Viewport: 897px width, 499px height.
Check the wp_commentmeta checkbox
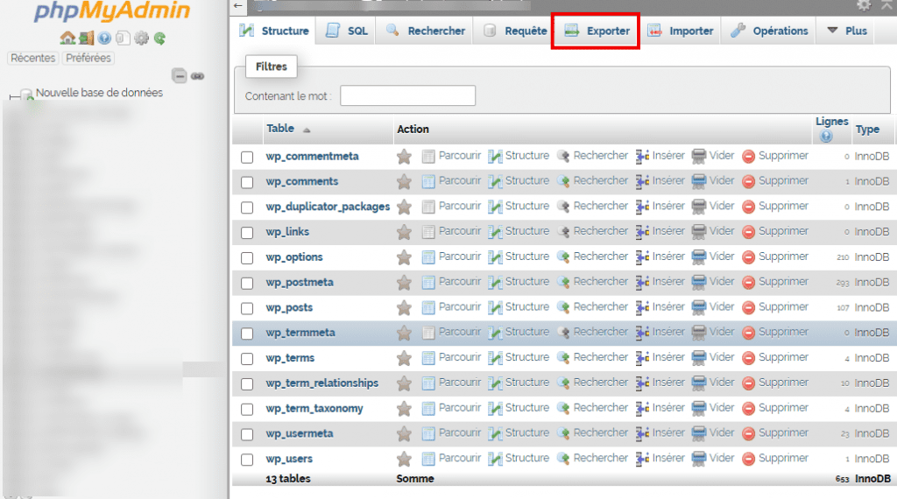[247, 158]
